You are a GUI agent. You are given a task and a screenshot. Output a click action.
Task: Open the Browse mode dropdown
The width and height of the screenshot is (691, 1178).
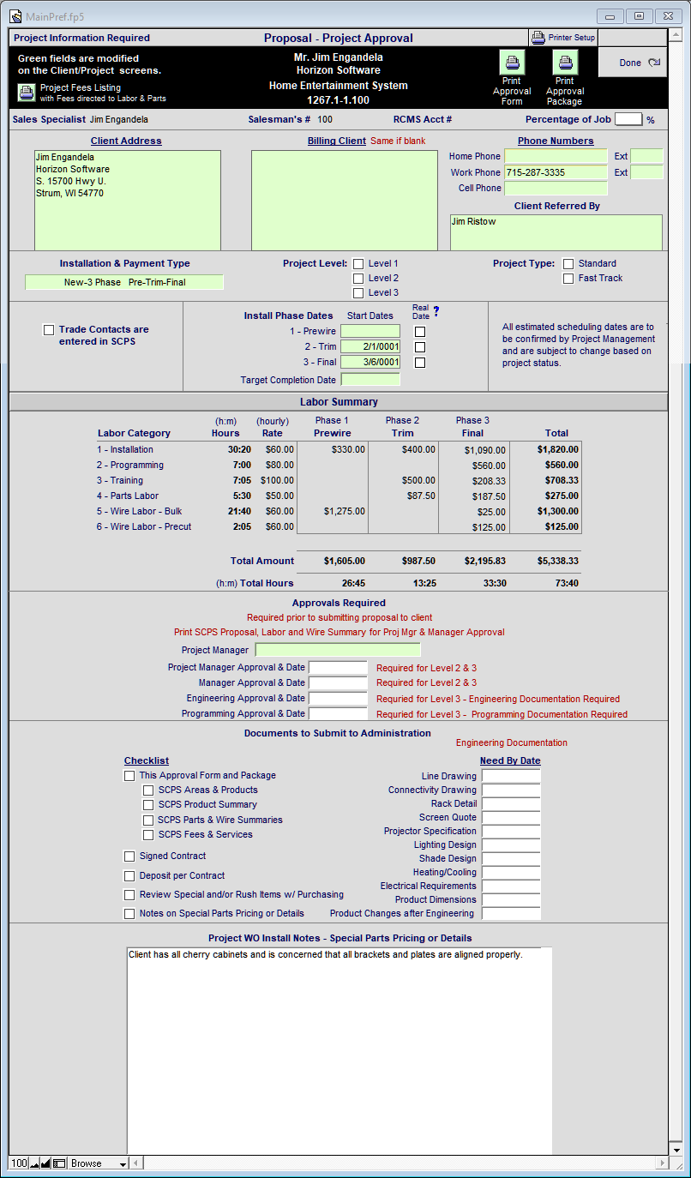point(99,1163)
